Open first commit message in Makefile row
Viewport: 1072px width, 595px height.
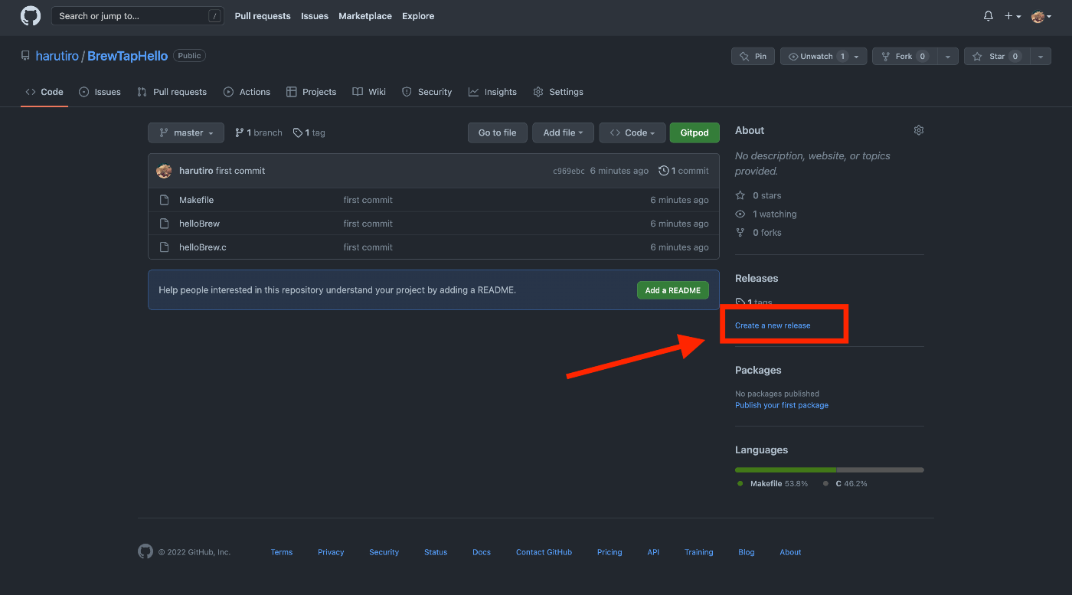click(x=368, y=200)
